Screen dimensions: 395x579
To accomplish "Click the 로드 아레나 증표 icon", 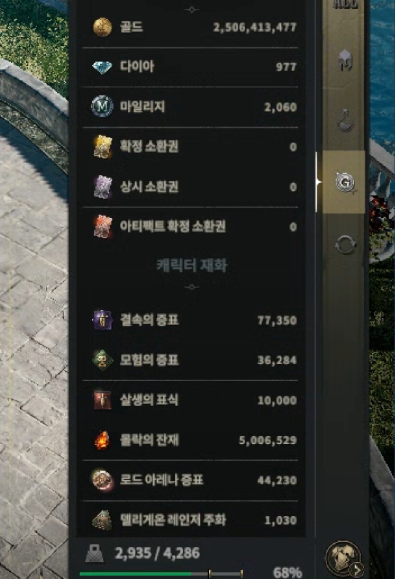I will [x=103, y=480].
